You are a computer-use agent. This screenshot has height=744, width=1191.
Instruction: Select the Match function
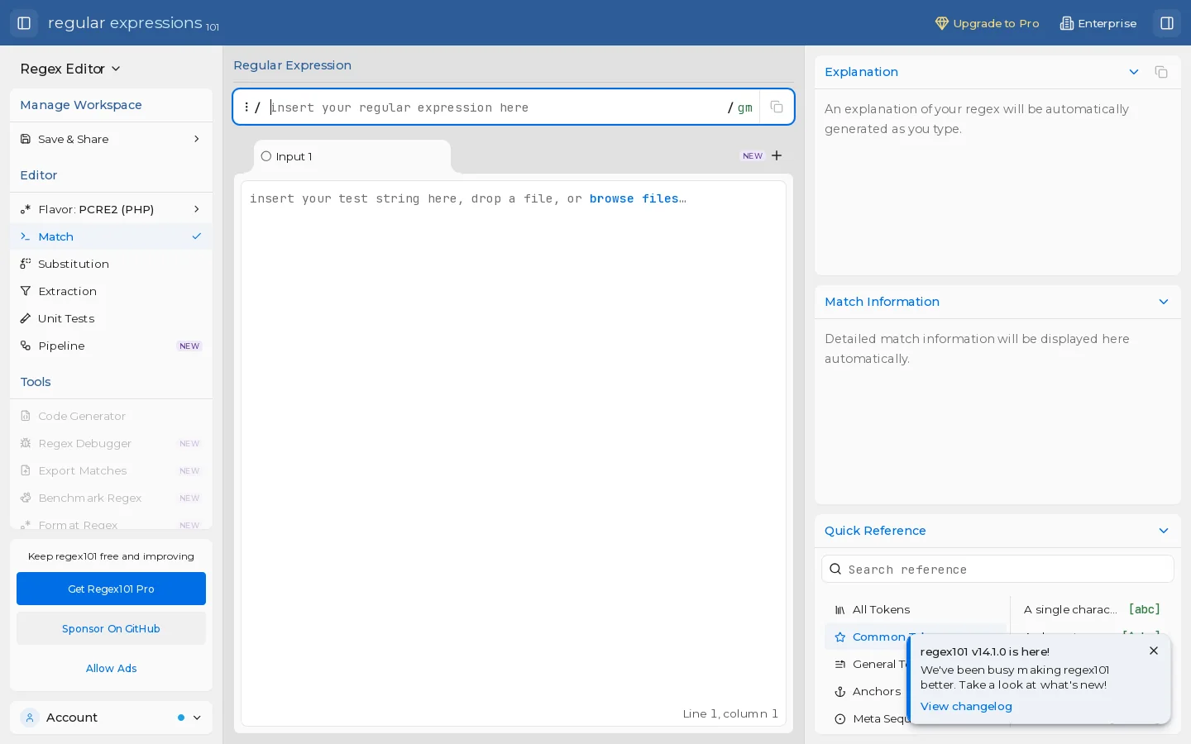pyautogui.click(x=111, y=236)
